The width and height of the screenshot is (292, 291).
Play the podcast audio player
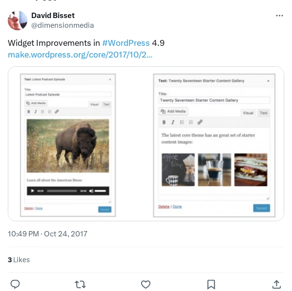click(33, 191)
